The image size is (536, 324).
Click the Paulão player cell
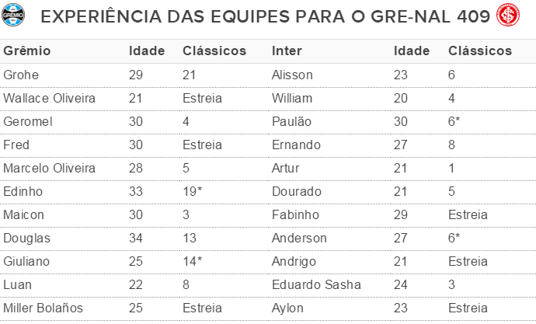pyautogui.click(x=291, y=121)
